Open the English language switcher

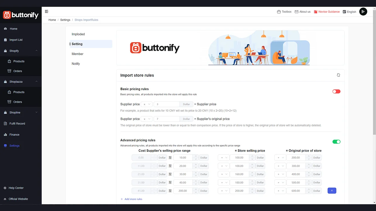point(349,12)
